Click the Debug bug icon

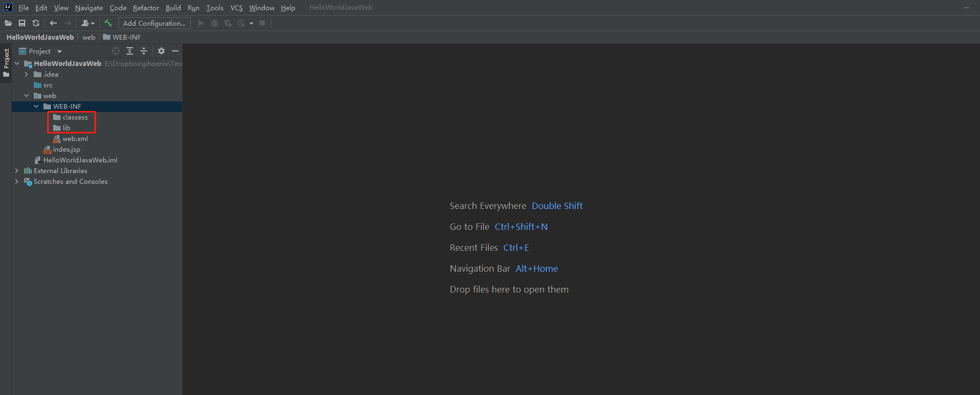pos(214,23)
